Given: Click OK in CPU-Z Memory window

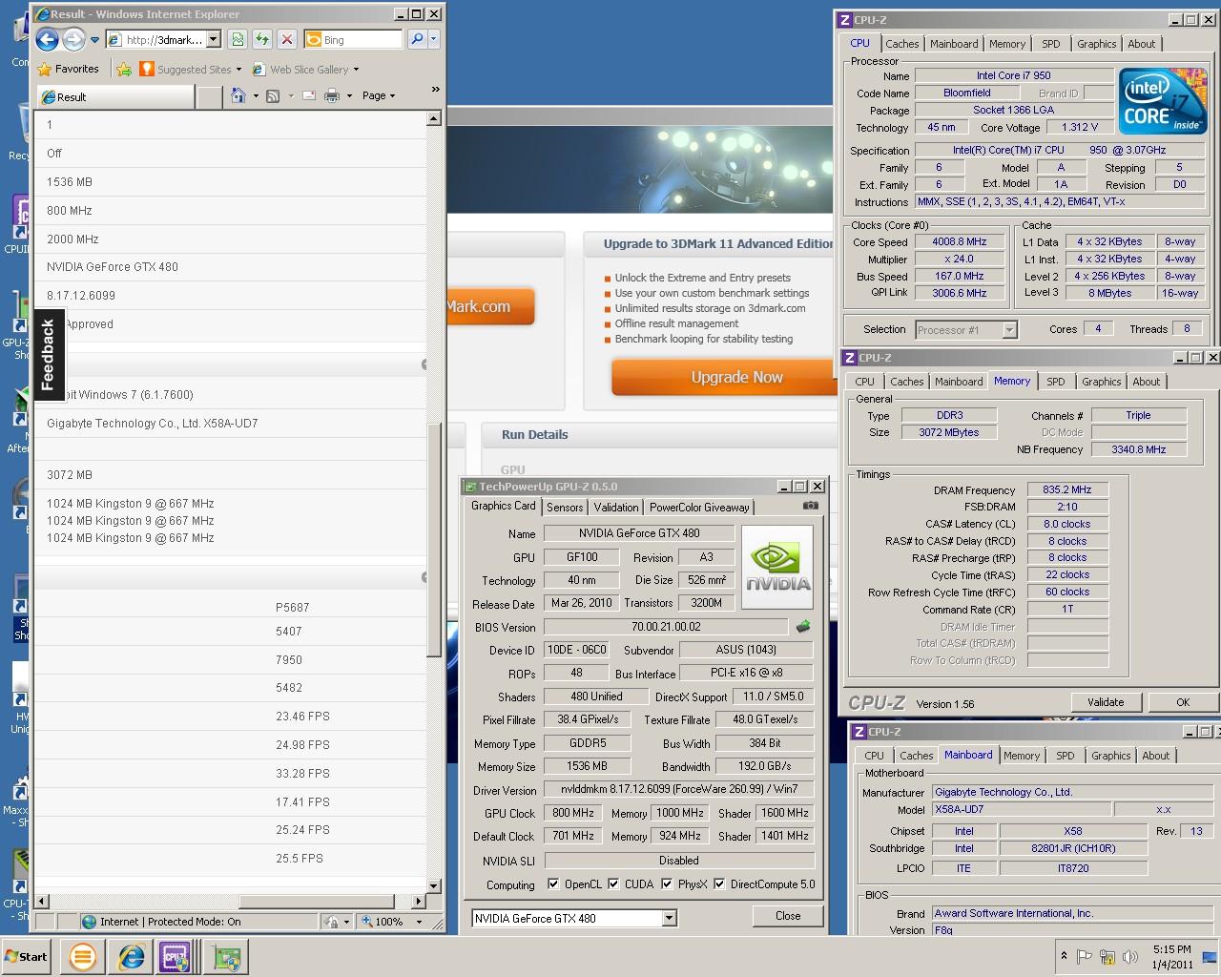Looking at the screenshot, I should pyautogui.click(x=1183, y=702).
